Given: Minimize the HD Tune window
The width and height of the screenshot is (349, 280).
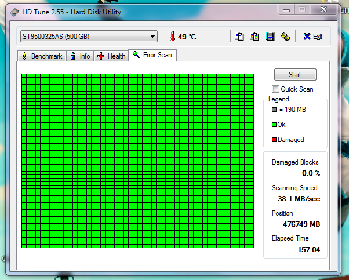Looking at the screenshot, I should (286, 10).
